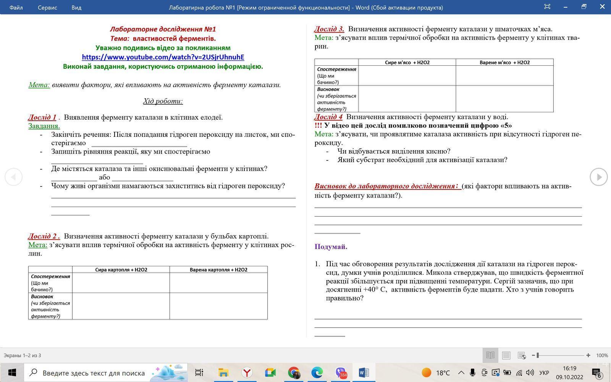Click zoom in plus button
This screenshot has height=382, width=611.
point(588,355)
